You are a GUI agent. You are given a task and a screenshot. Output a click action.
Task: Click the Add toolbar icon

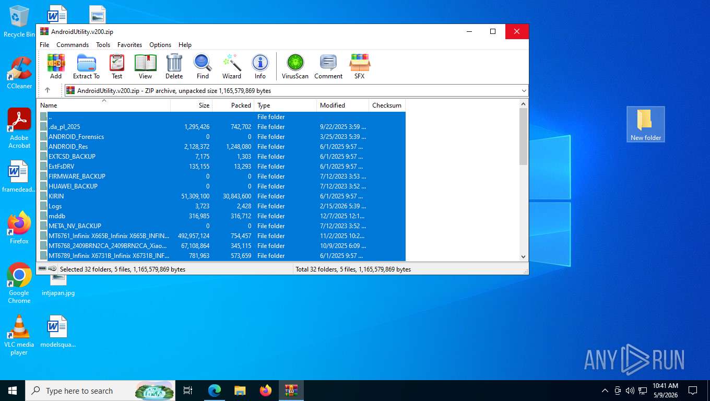click(x=56, y=66)
